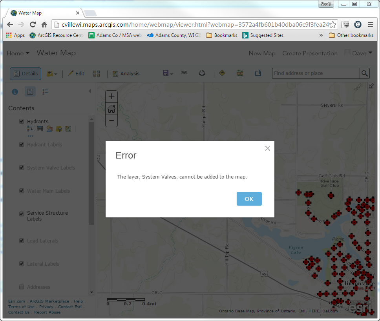This screenshot has height=321, width=380.
Task: Open Terms of Use link
Action: [x=21, y=307]
